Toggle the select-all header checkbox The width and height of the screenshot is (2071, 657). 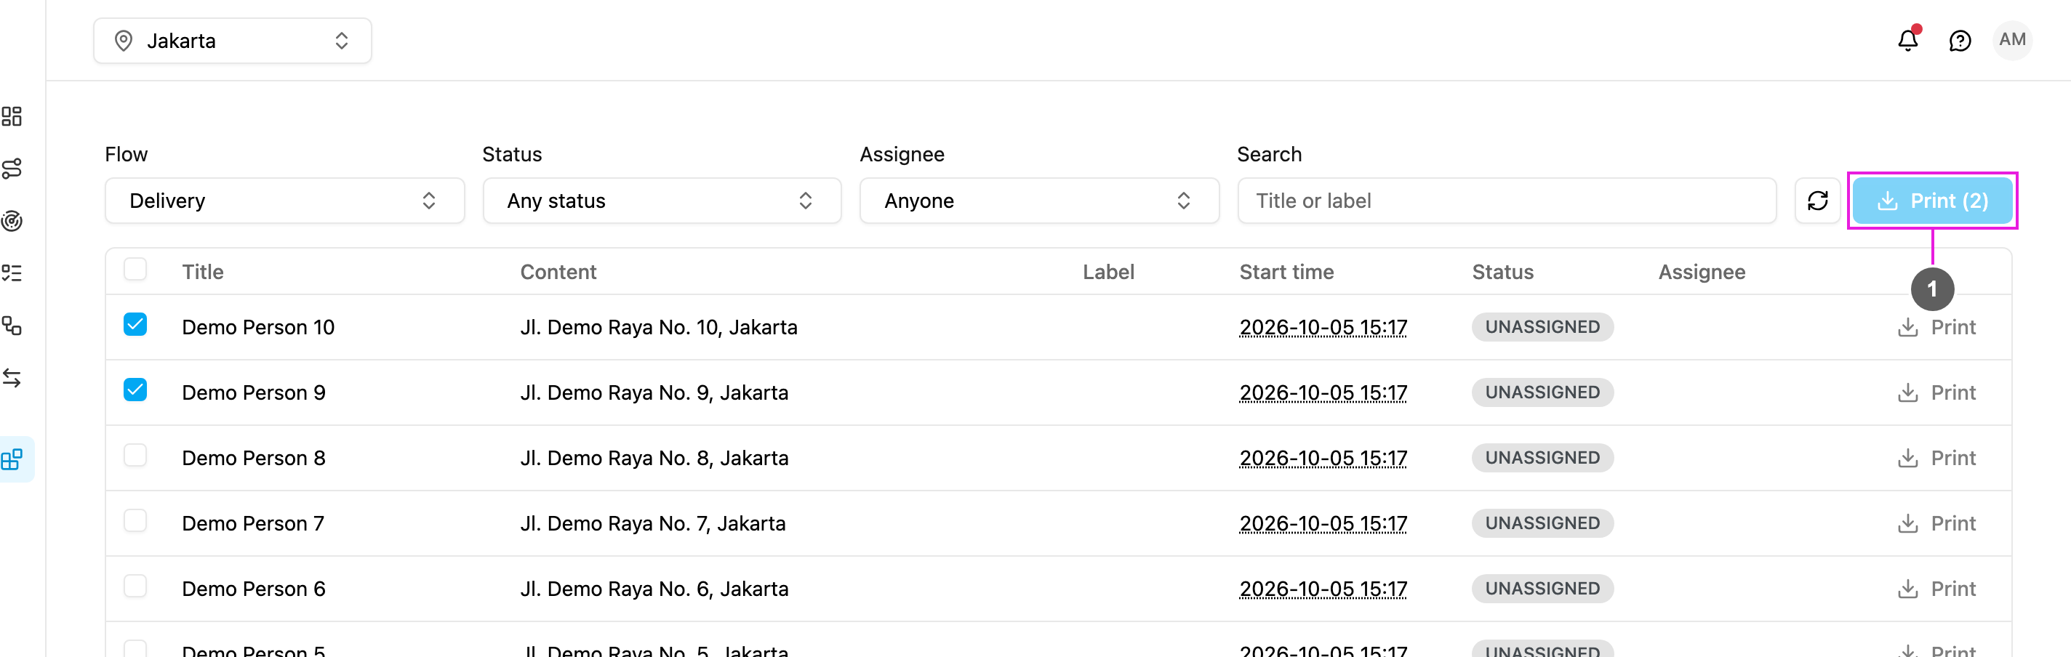[135, 269]
